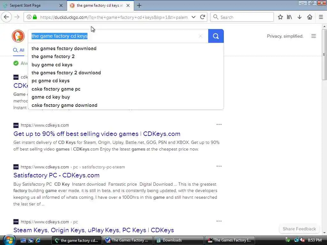Launch Internet Explorer from quick launch
The height and width of the screenshot is (245, 327).
pos(38,241)
